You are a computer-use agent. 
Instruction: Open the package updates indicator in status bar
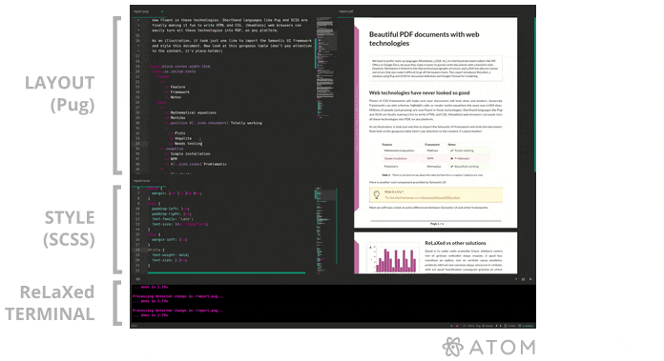point(526,326)
